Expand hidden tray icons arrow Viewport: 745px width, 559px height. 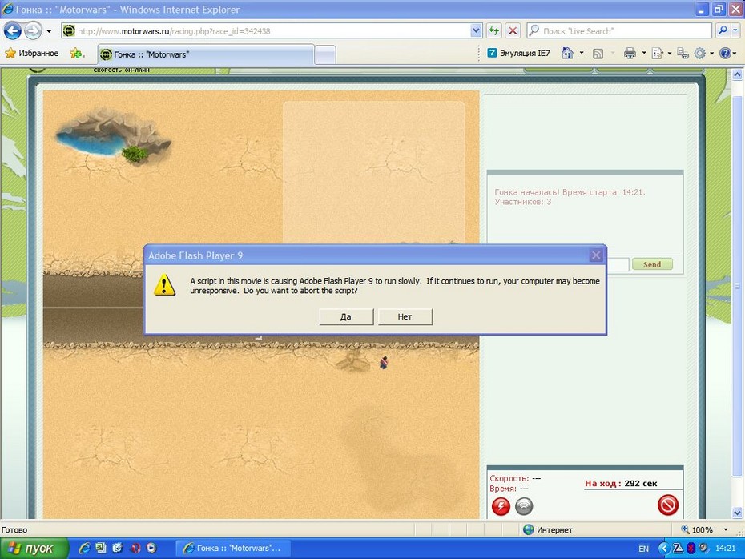663,548
